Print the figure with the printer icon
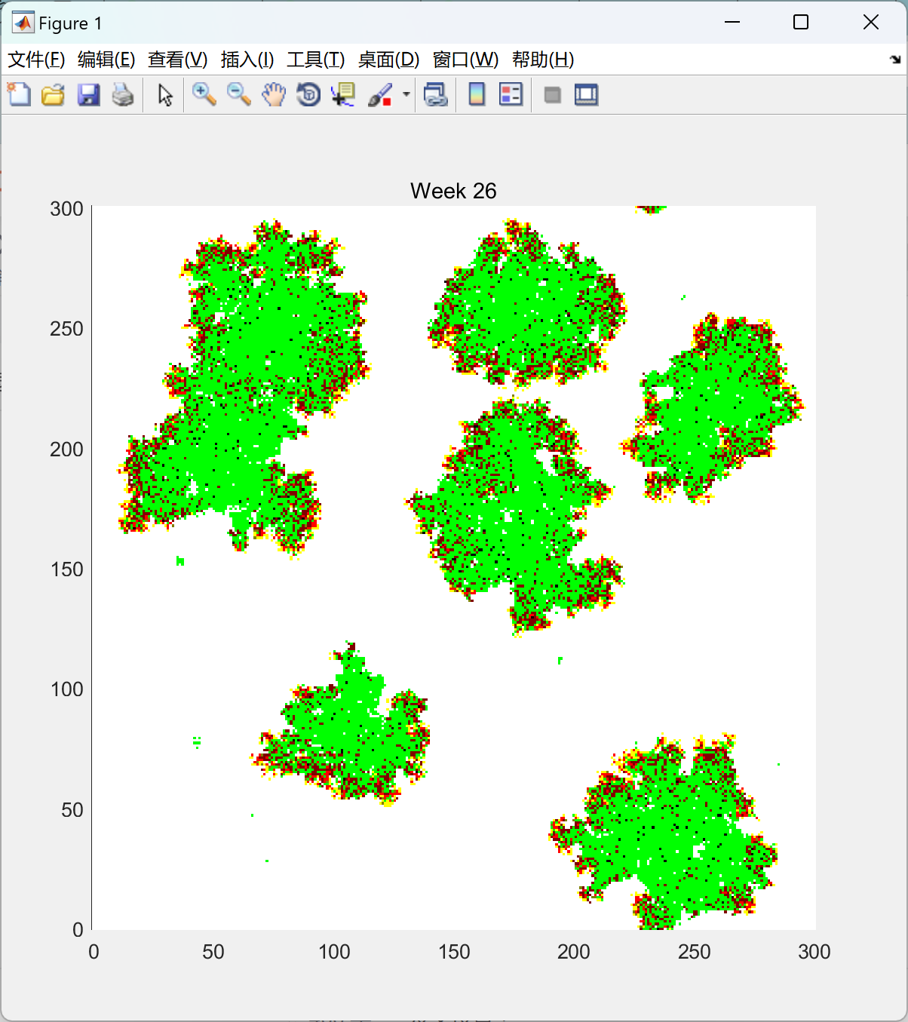 123,94
